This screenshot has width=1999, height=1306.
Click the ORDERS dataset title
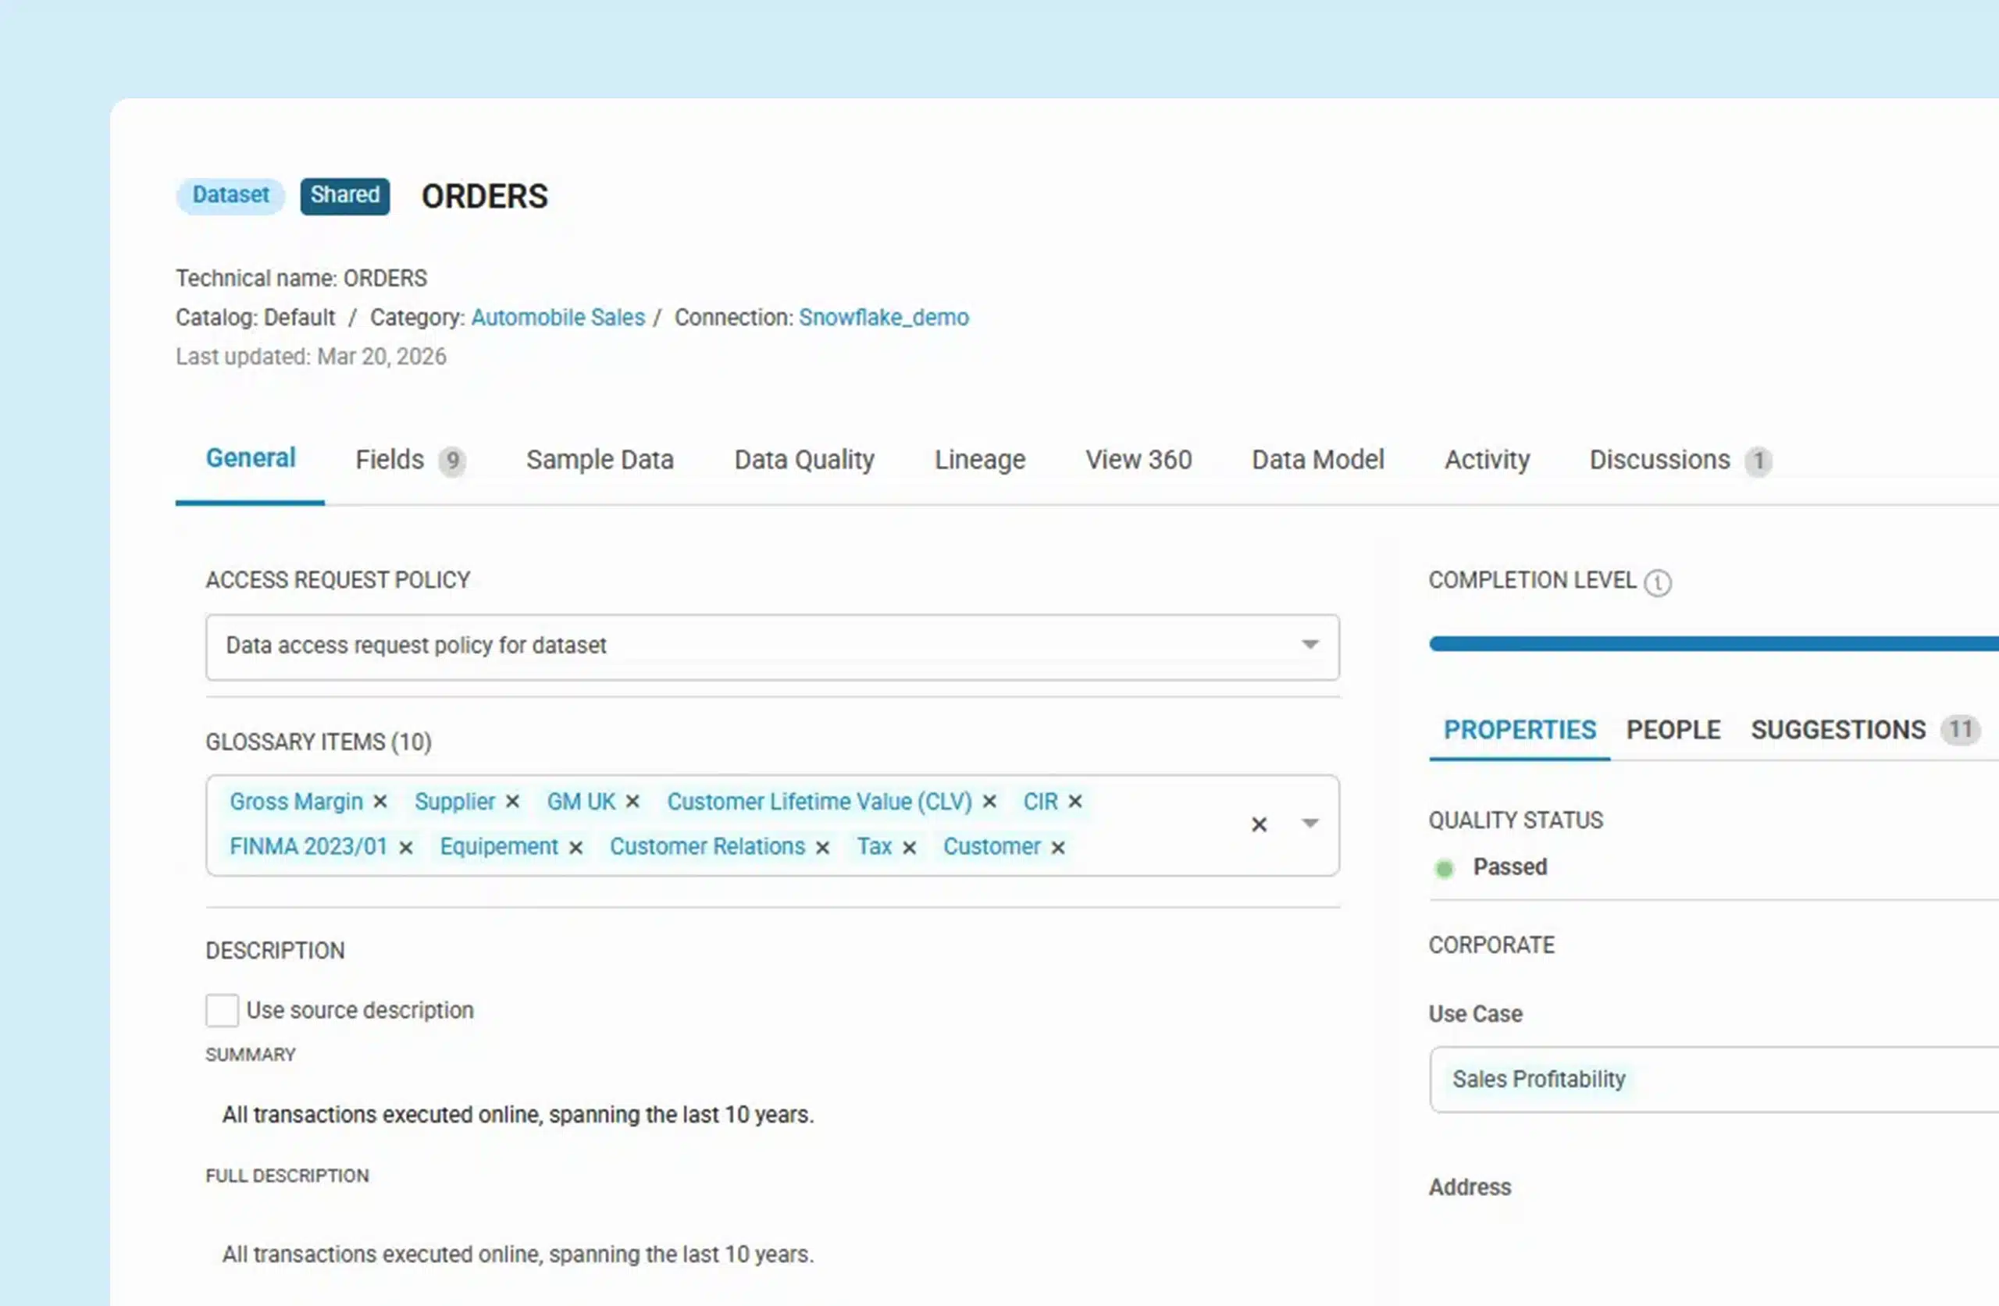(x=485, y=197)
